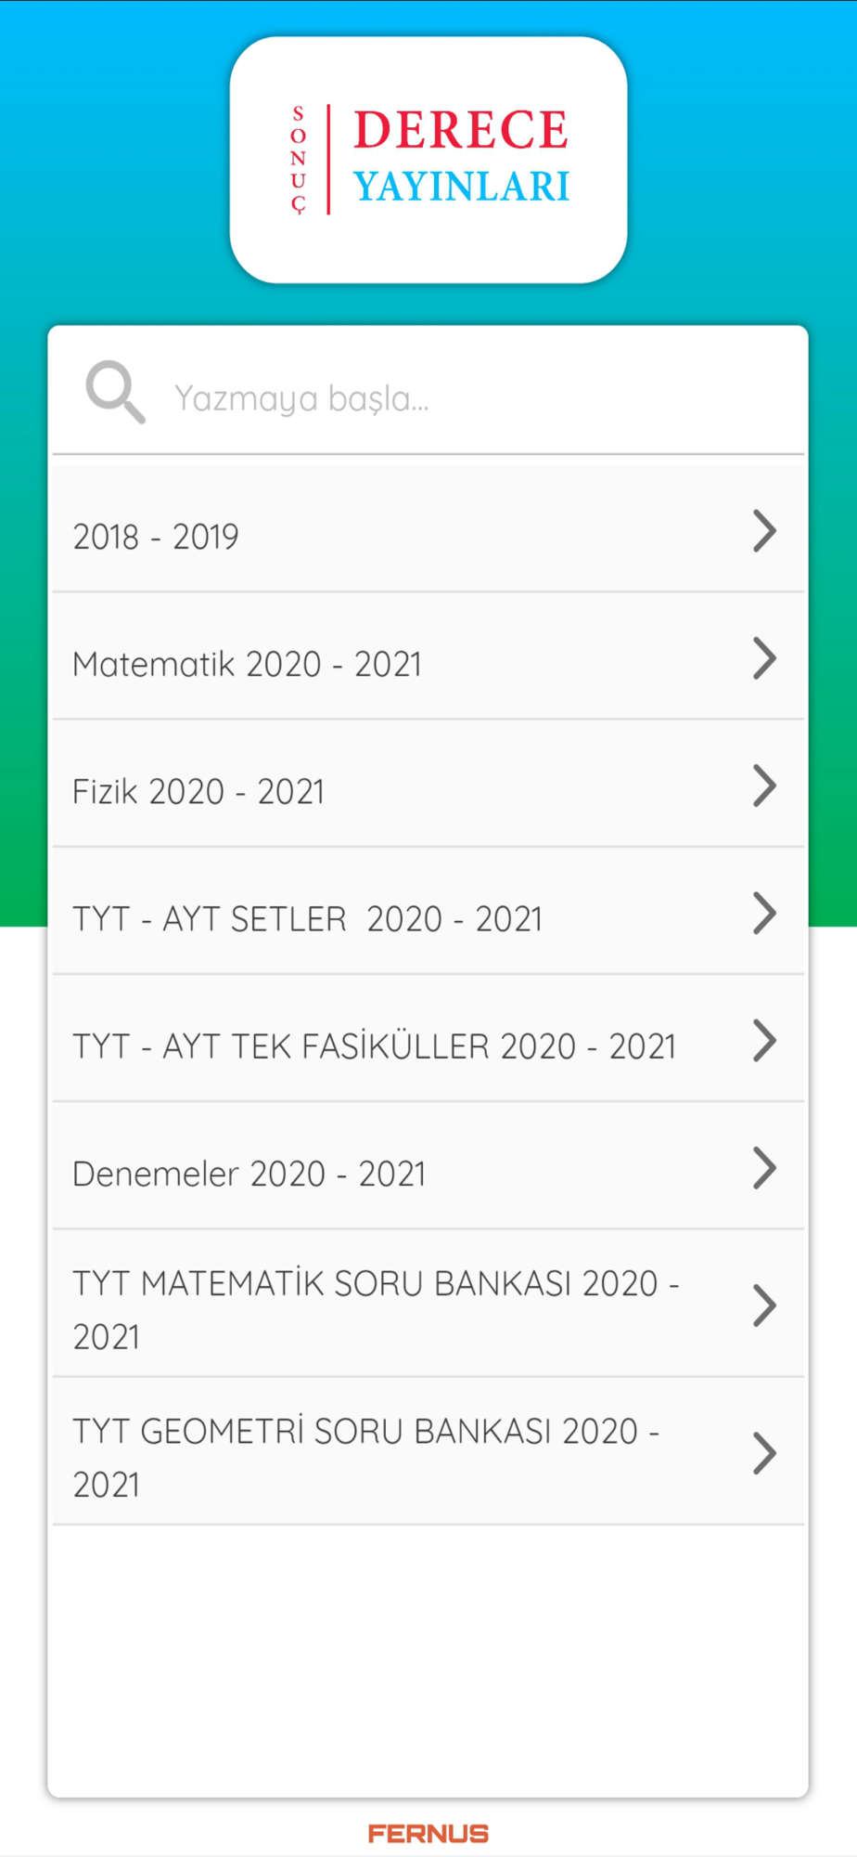
Task: Expand the 2018 - 2019 chevron arrow
Action: pyautogui.click(x=764, y=531)
